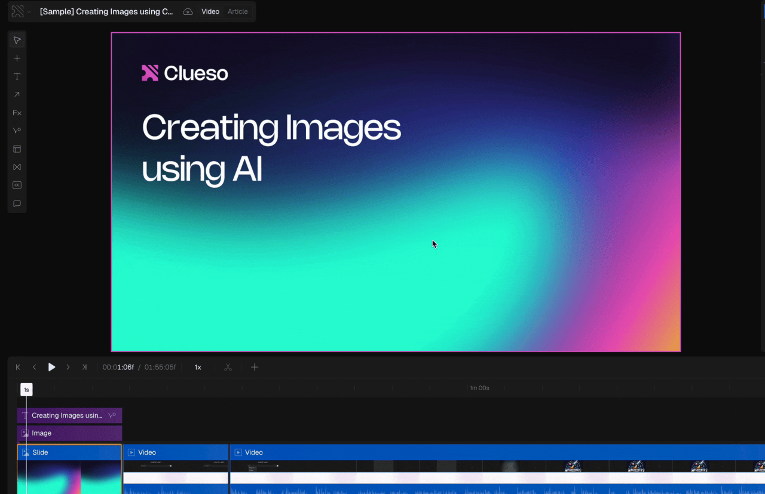The height and width of the screenshot is (494, 765).
Task: Select the second long Video clip
Action: click(497, 469)
